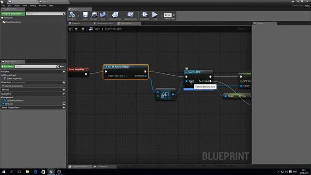Add a new macro with Macros plus icon
This screenshot has height=175, width=311.
point(64,89)
